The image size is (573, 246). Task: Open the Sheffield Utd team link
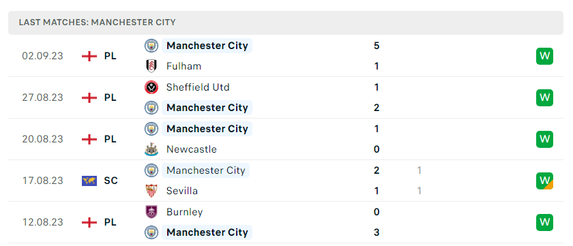[x=198, y=87]
